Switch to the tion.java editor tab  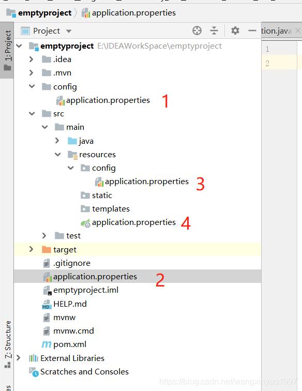pyautogui.click(x=276, y=31)
